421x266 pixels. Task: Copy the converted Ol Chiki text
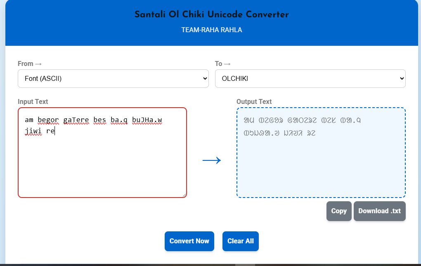coord(338,211)
